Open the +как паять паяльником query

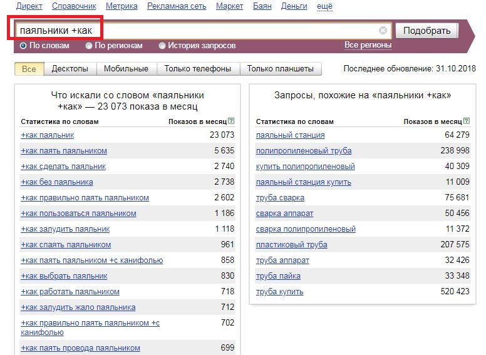pyautogui.click(x=64, y=151)
